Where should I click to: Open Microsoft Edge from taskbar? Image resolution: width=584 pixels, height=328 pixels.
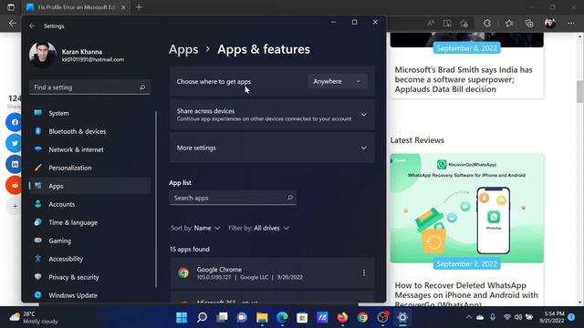(x=282, y=317)
